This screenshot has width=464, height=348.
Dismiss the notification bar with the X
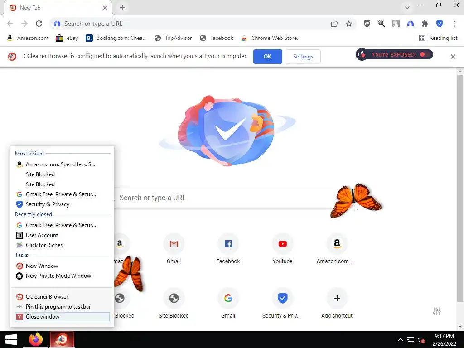(x=453, y=57)
